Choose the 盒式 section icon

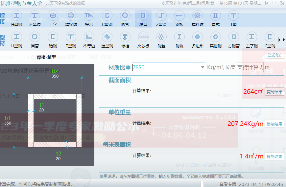click(x=216, y=19)
